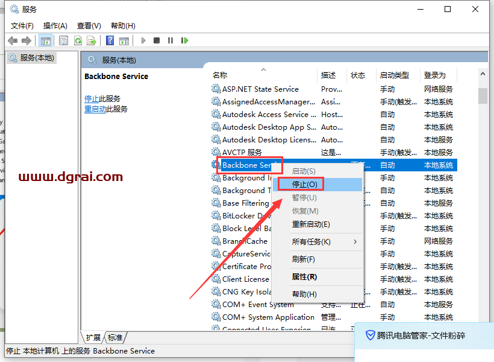
Task: Click the gear icon beside AVCTP 服务
Action: click(216, 152)
